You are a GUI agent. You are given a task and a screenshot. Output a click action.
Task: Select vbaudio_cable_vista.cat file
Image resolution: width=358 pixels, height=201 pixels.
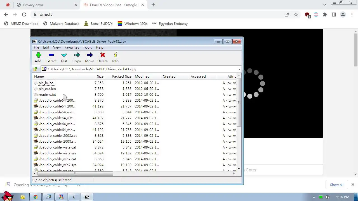click(x=57, y=147)
